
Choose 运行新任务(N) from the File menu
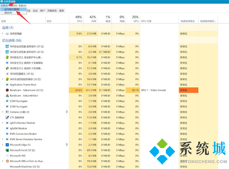click(x=13, y=9)
